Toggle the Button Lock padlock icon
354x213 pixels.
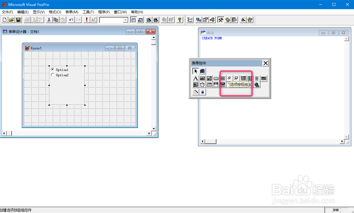point(202,92)
